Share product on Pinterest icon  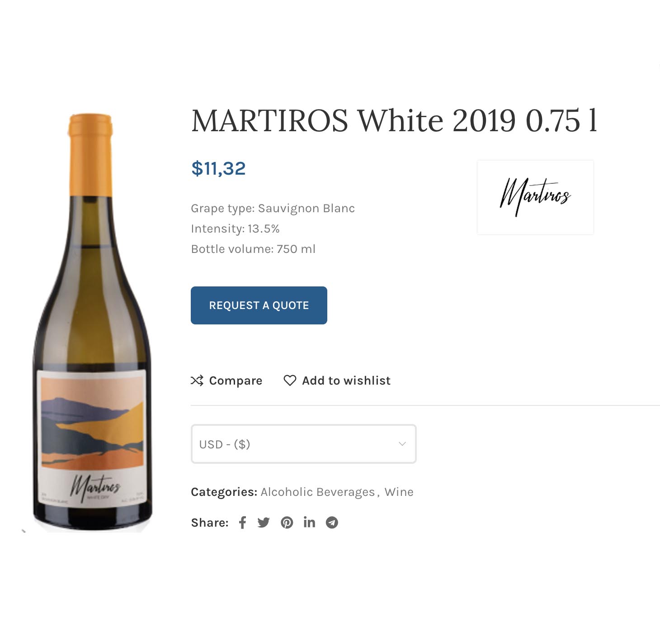point(287,523)
